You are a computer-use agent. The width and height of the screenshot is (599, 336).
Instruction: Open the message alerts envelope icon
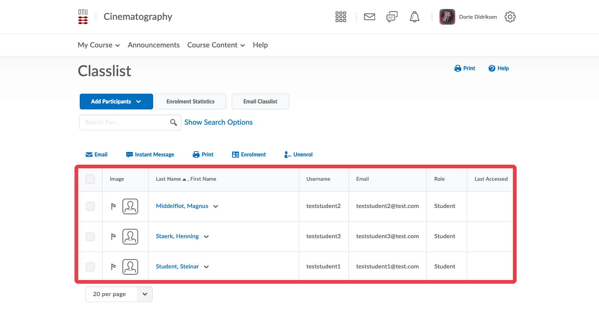tap(370, 17)
